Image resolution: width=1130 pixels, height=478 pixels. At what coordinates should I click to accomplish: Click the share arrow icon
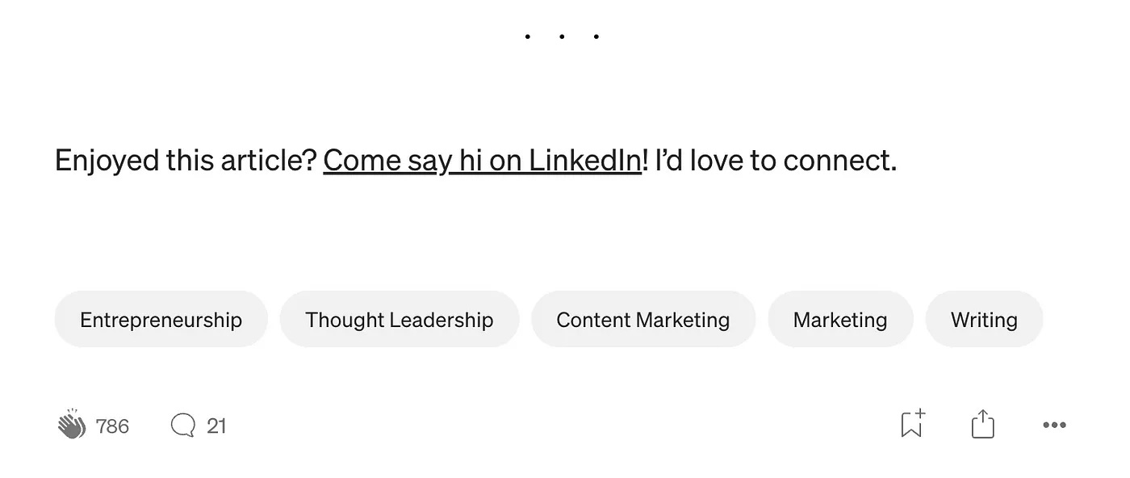click(982, 424)
